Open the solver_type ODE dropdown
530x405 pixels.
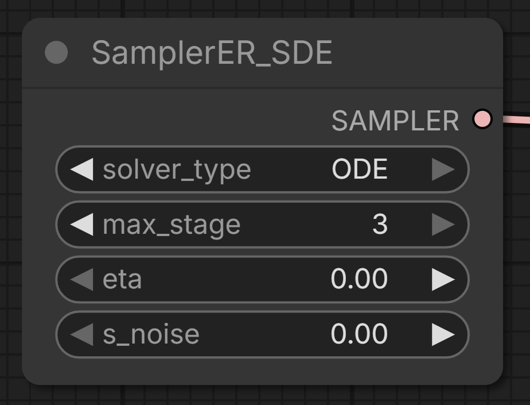pyautogui.click(x=262, y=169)
